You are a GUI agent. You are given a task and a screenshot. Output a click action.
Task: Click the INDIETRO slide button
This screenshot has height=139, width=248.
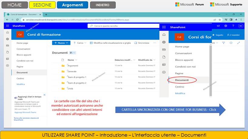[103, 5]
